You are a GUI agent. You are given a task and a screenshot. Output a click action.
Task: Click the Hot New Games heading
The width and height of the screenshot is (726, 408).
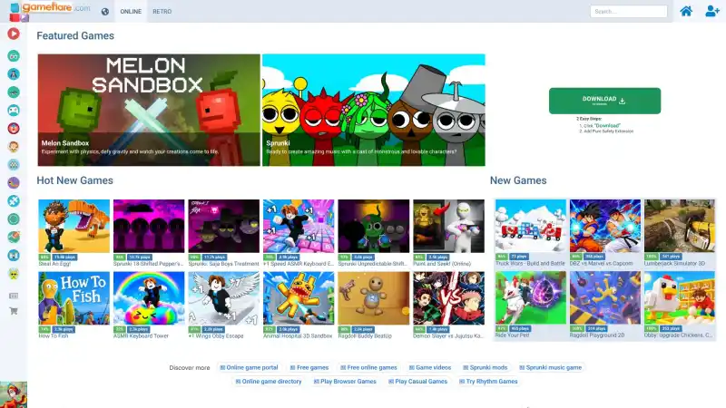click(x=75, y=180)
